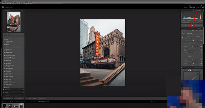Click the Exposure slider
Viewport: 205px width, 108px height.
[193, 45]
